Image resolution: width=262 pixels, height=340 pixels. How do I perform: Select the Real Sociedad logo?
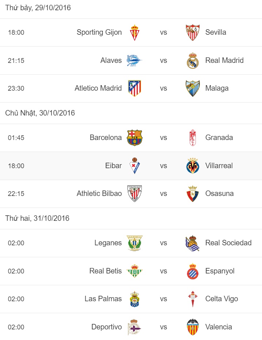(193, 243)
